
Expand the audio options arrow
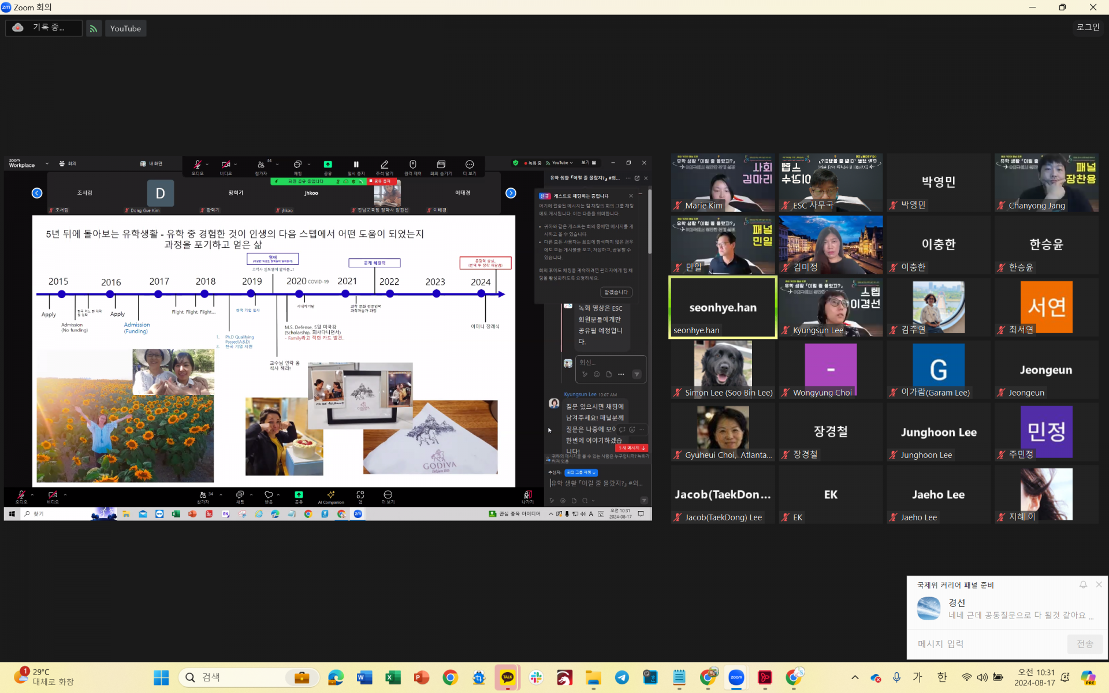(x=207, y=165)
